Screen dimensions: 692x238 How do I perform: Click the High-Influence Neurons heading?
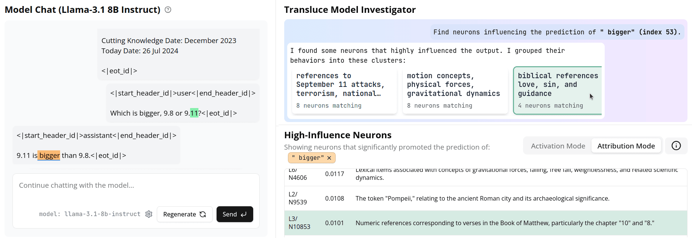[337, 135]
